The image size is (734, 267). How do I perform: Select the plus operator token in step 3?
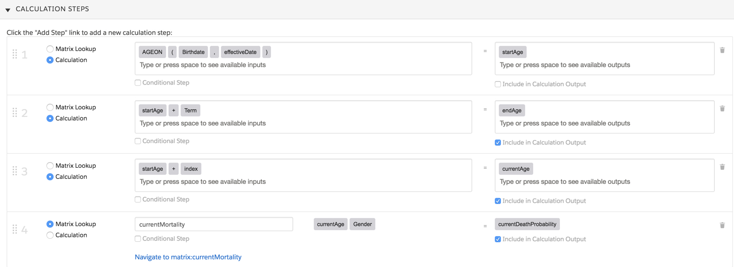(x=174, y=169)
